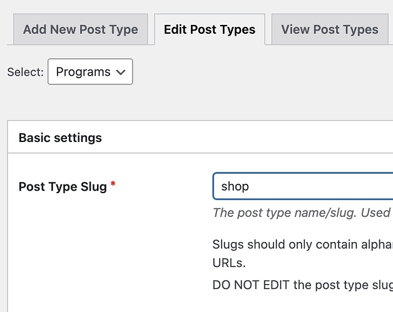
Task: Click the word 'Programs' in the selector
Action: (x=83, y=72)
